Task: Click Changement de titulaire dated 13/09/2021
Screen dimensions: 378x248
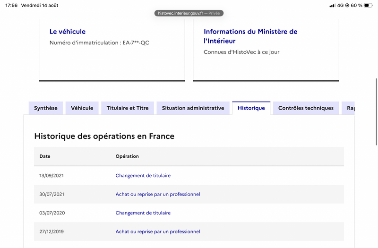Action: 143,175
